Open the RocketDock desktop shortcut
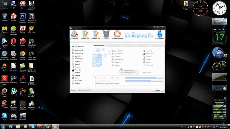This screenshot has width=230, height=129. click(x=4, y=30)
